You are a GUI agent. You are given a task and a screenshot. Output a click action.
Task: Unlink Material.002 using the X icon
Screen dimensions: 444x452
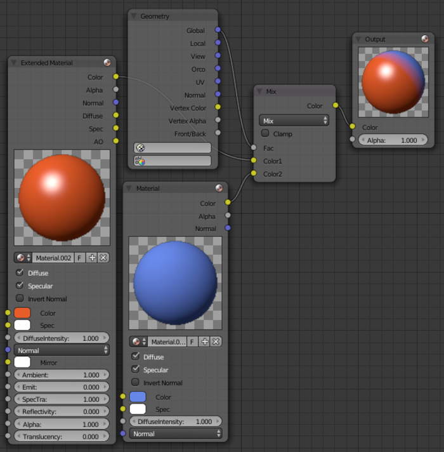coord(103,258)
